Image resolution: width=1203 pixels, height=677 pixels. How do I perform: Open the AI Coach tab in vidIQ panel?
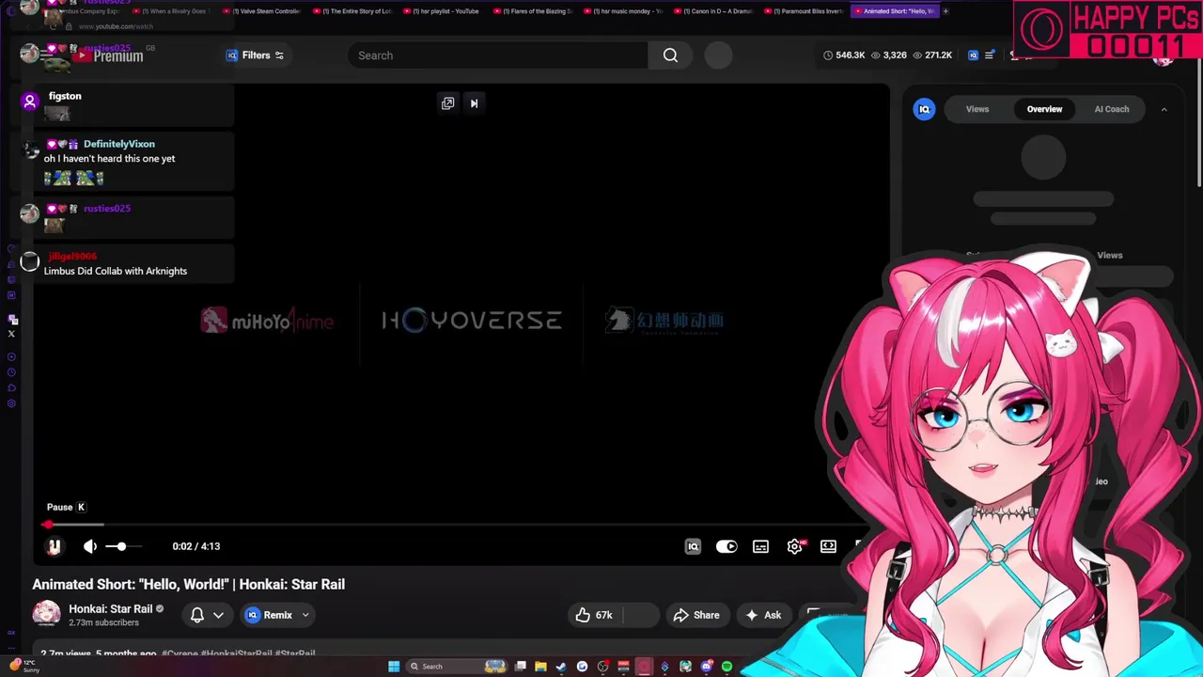pos(1112,109)
